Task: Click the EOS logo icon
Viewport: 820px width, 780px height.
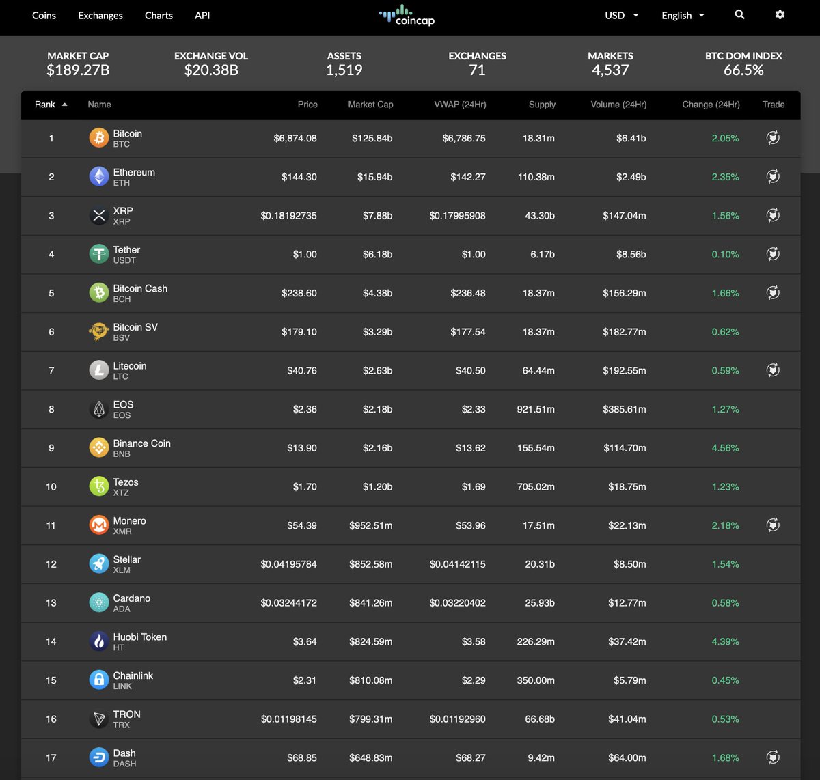Action: pos(99,409)
